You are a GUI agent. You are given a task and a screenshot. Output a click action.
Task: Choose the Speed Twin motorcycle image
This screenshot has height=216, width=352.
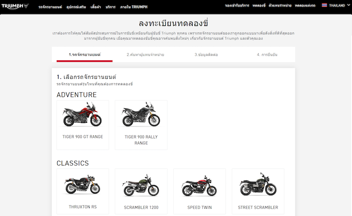coord(199,186)
